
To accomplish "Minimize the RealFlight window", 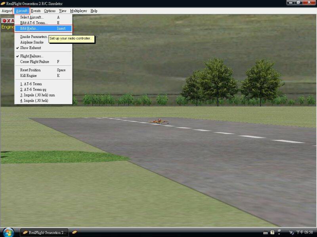I will click(x=290, y=3).
